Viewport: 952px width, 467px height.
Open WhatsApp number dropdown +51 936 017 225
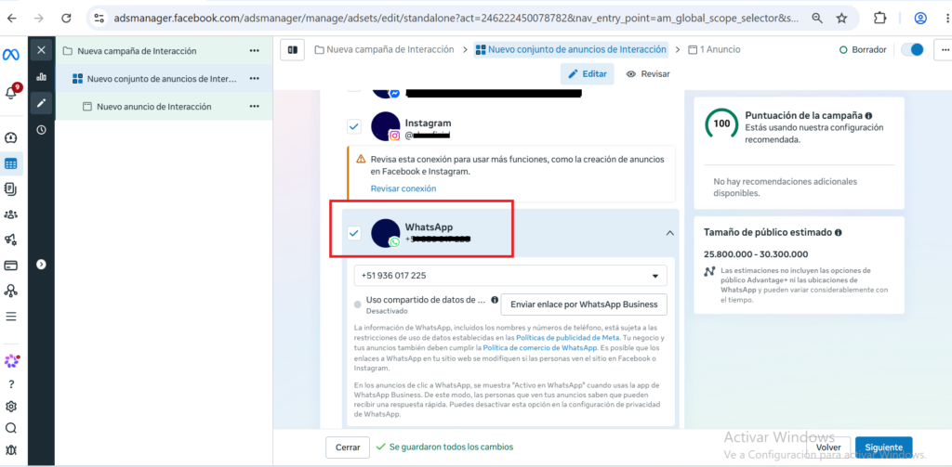pyautogui.click(x=510, y=276)
